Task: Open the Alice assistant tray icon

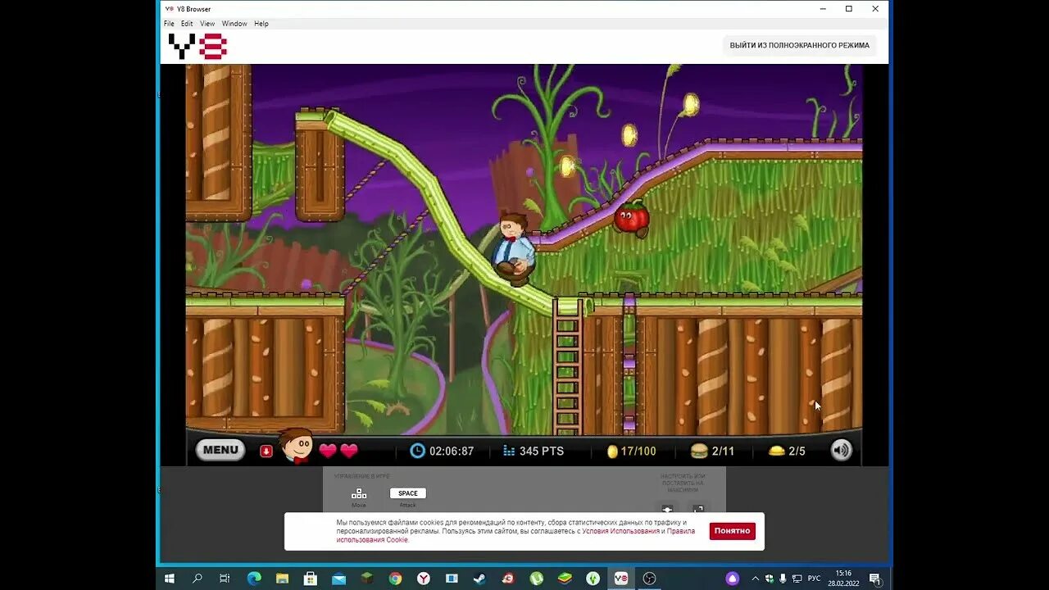Action: click(x=732, y=579)
